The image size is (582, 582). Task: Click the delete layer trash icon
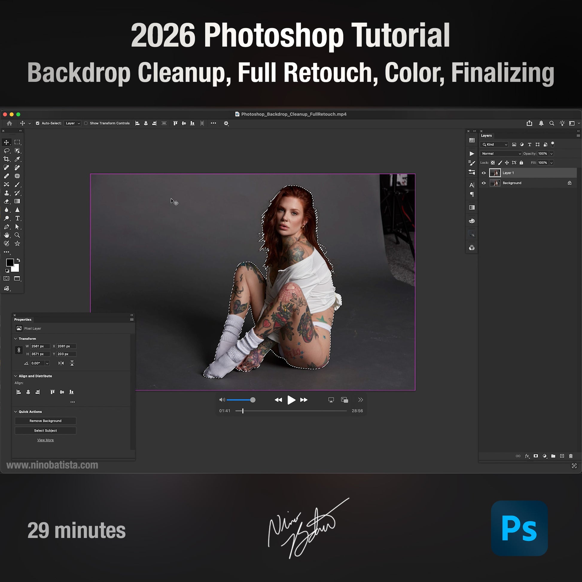pos(571,456)
